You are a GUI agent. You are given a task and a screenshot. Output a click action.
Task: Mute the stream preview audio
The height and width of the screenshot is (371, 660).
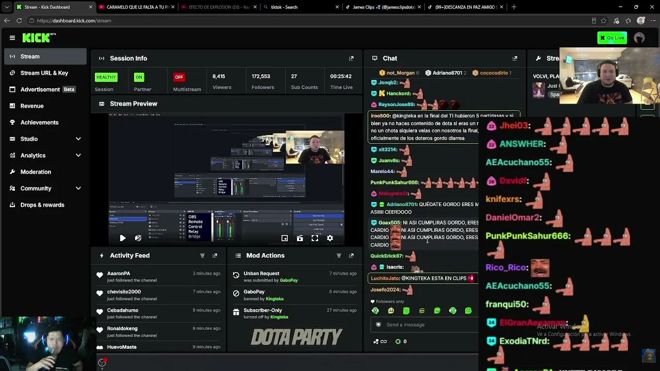[x=138, y=238]
